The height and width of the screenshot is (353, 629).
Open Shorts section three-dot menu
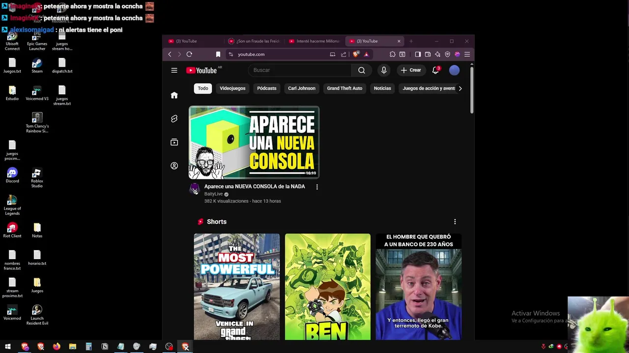[x=455, y=222]
